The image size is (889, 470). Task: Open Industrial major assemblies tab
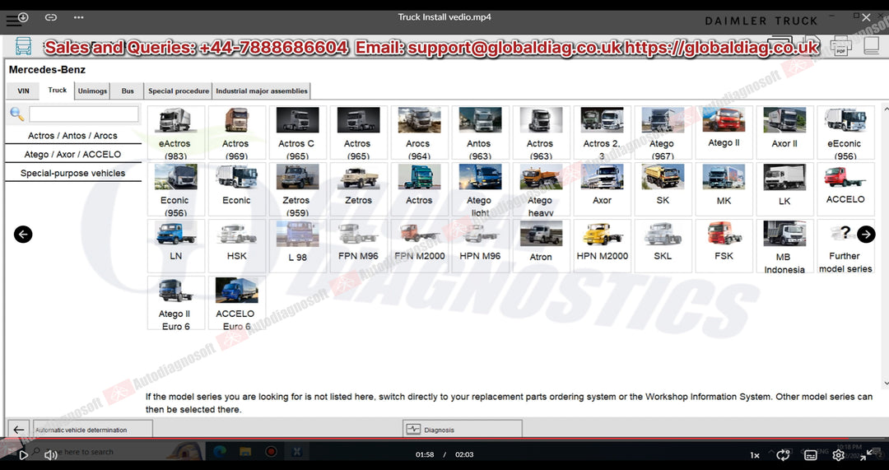[262, 91]
